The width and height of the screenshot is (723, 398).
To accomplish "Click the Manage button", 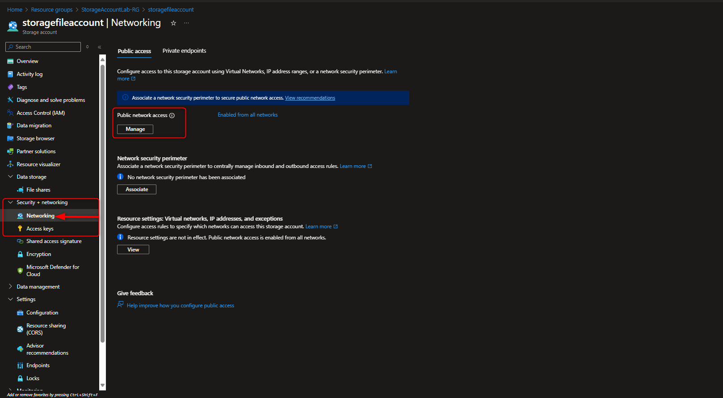I will coord(135,129).
